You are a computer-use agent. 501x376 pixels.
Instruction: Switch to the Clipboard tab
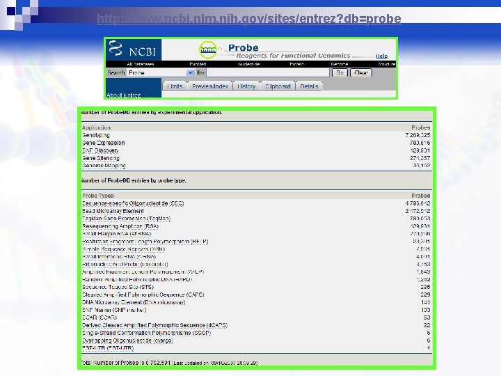[x=278, y=86]
